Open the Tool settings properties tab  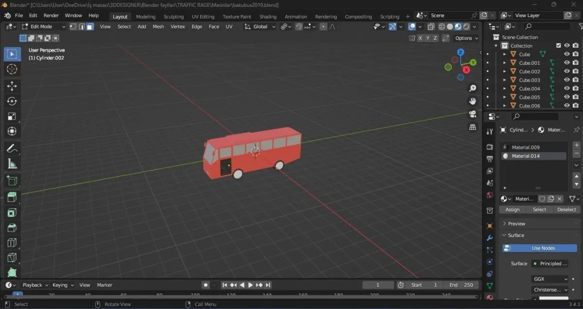pyautogui.click(x=490, y=131)
